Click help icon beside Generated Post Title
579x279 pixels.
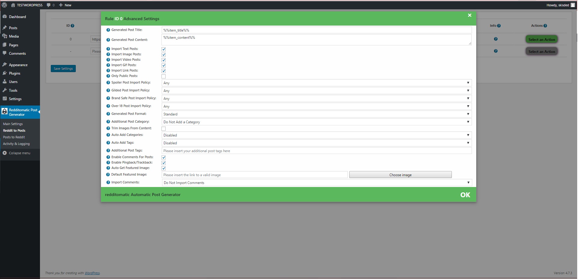coord(108,30)
